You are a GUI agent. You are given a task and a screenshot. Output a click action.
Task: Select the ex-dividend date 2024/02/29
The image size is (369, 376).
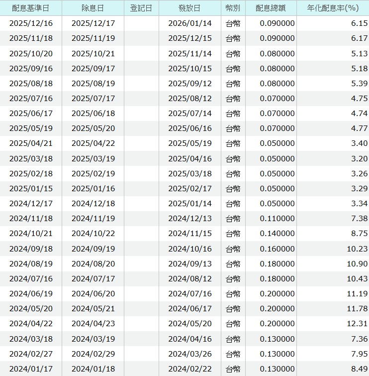(93, 354)
